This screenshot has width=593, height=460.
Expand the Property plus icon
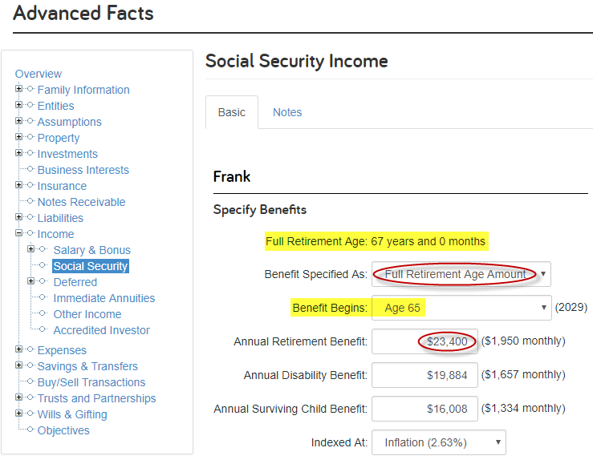[x=18, y=137]
